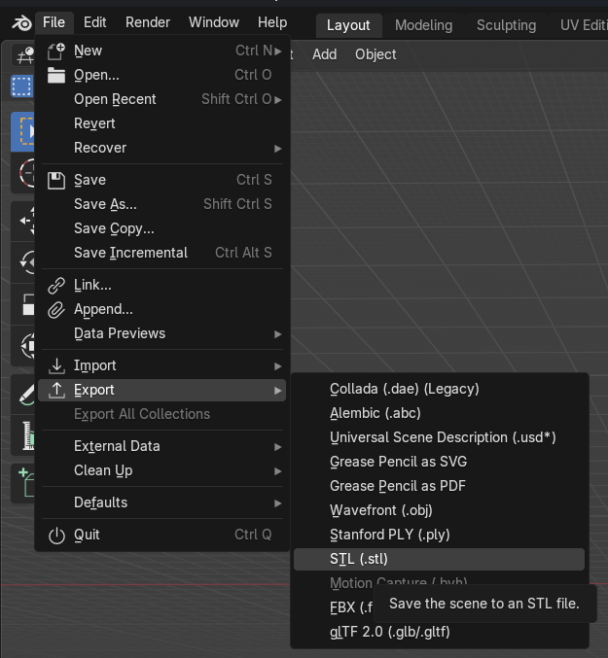The image size is (608, 658).
Task: Expand the Clean Up submenu
Action: pyautogui.click(x=162, y=470)
